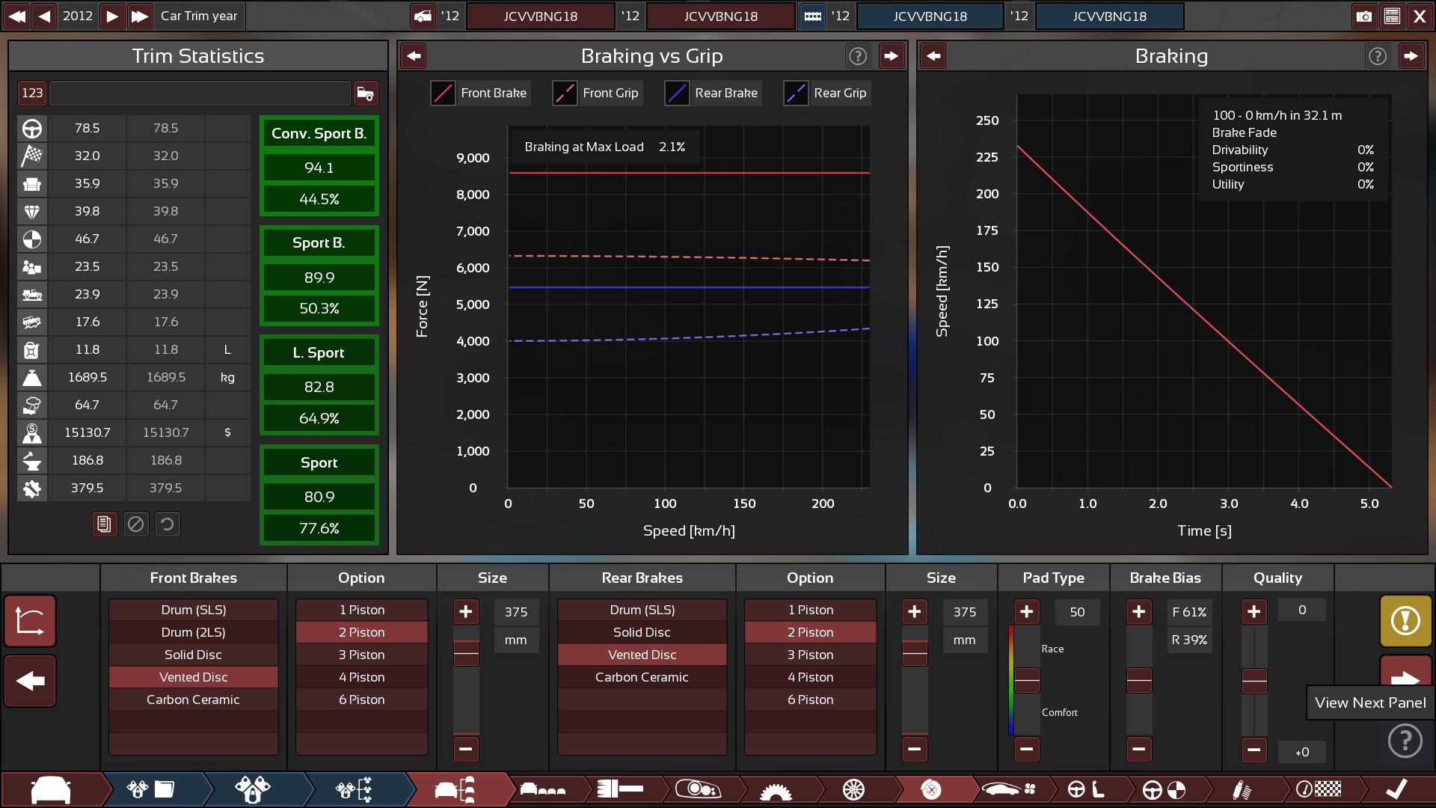Open the finish checkmark tab
Screen dimensions: 1436x808
point(1396,789)
